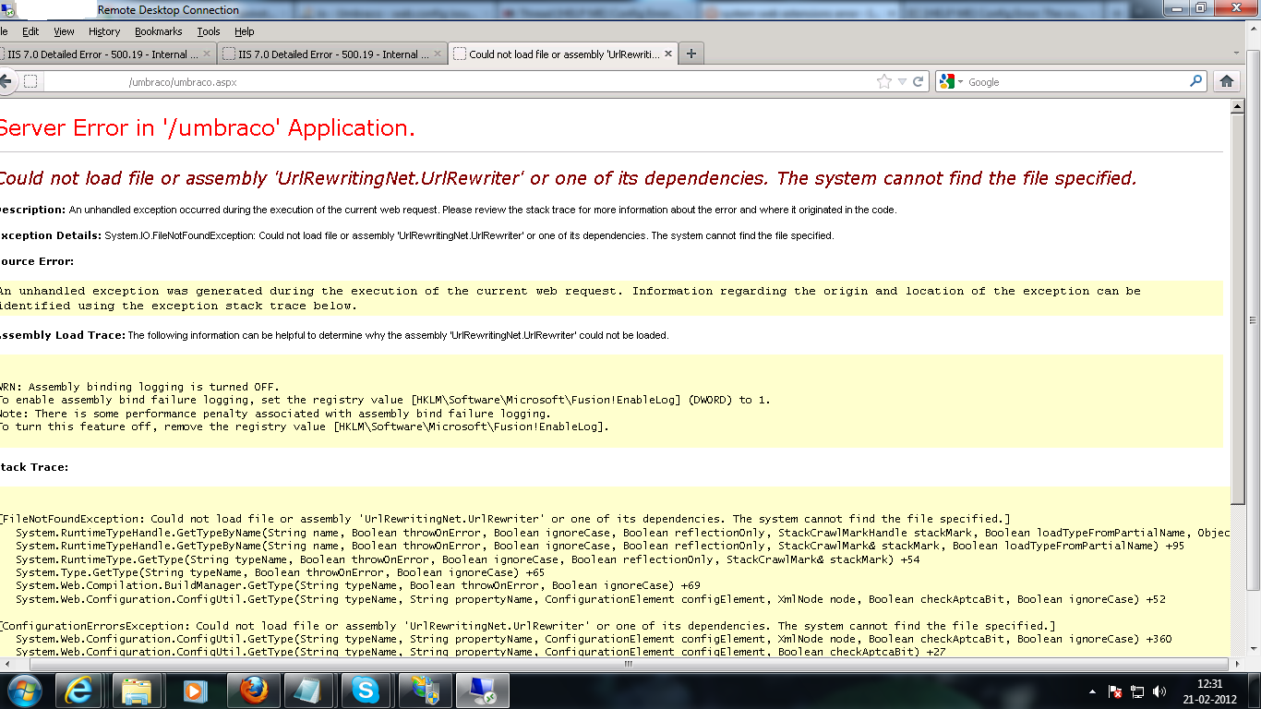Click the 'WRN: Assembly binding logging is turned OFF.' line
This screenshot has width=1261, height=709.
(x=139, y=387)
